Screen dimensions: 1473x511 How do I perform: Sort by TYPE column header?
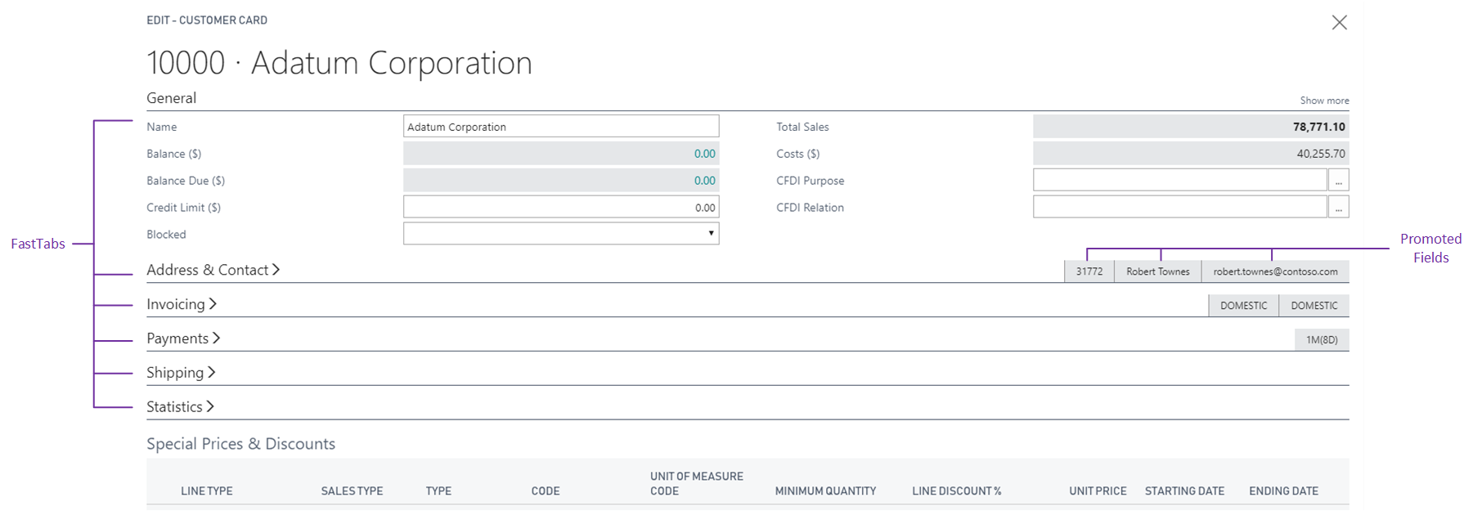pyautogui.click(x=438, y=491)
